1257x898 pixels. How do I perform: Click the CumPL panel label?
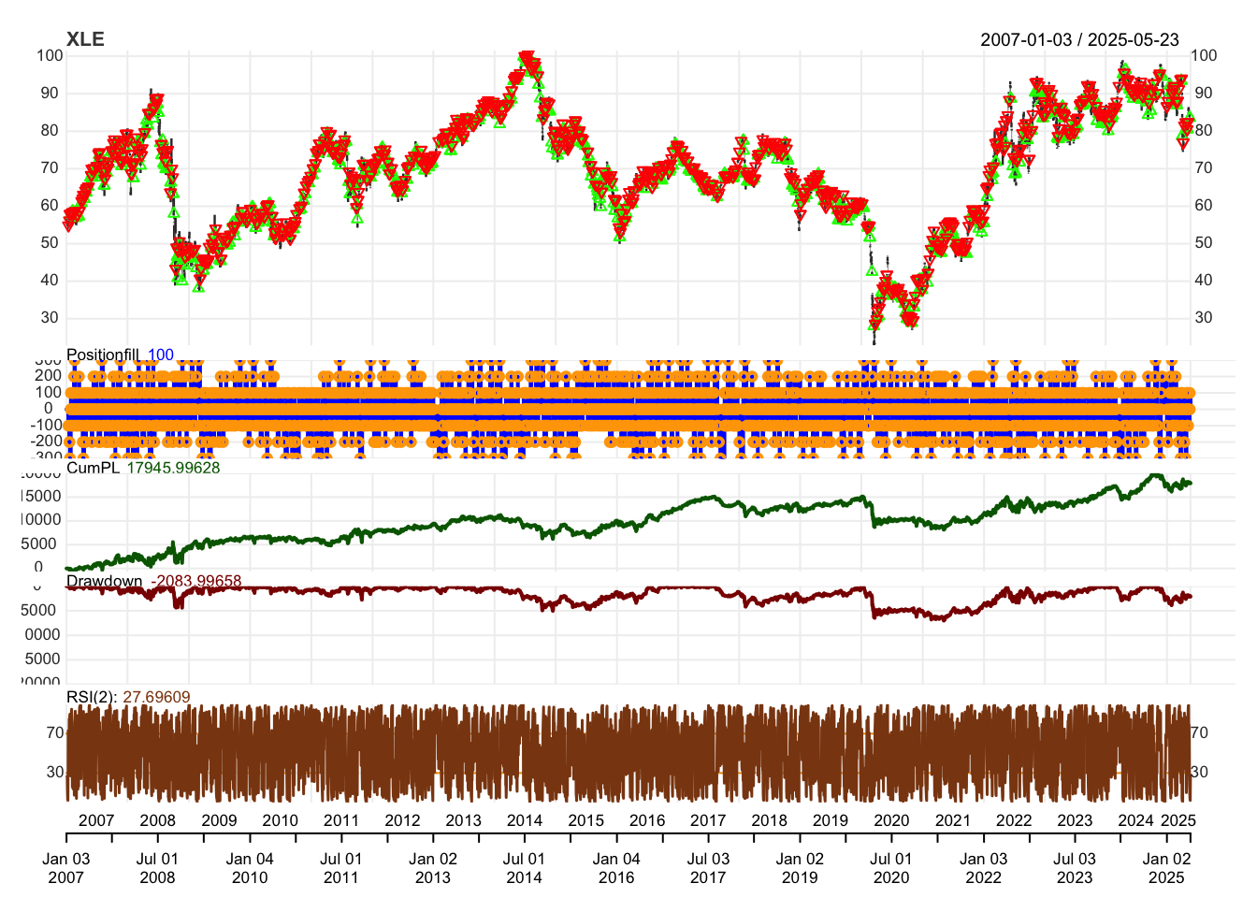(93, 468)
